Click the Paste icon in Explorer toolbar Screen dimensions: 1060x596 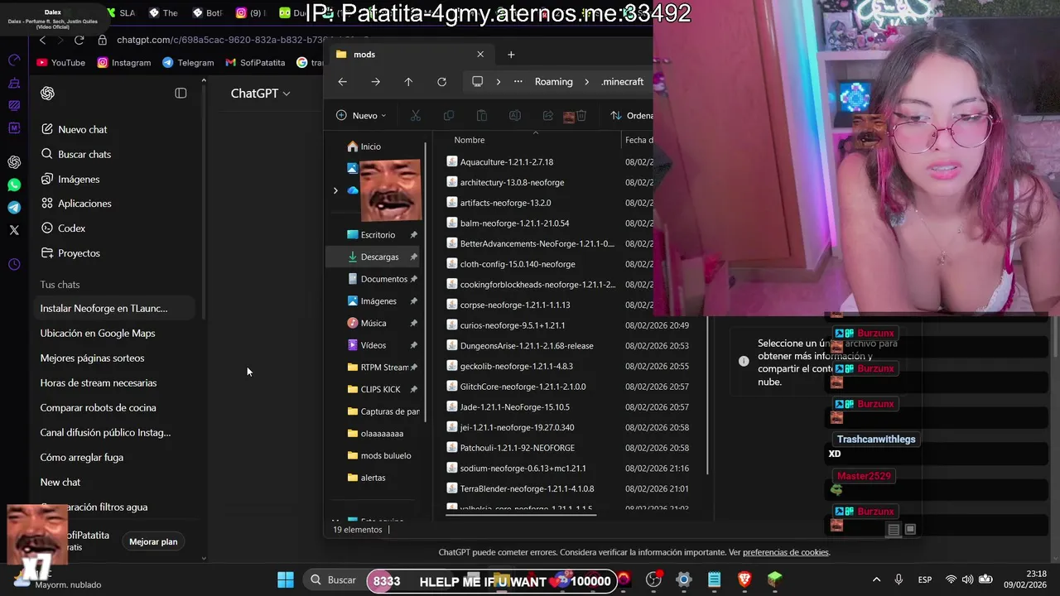[481, 116]
